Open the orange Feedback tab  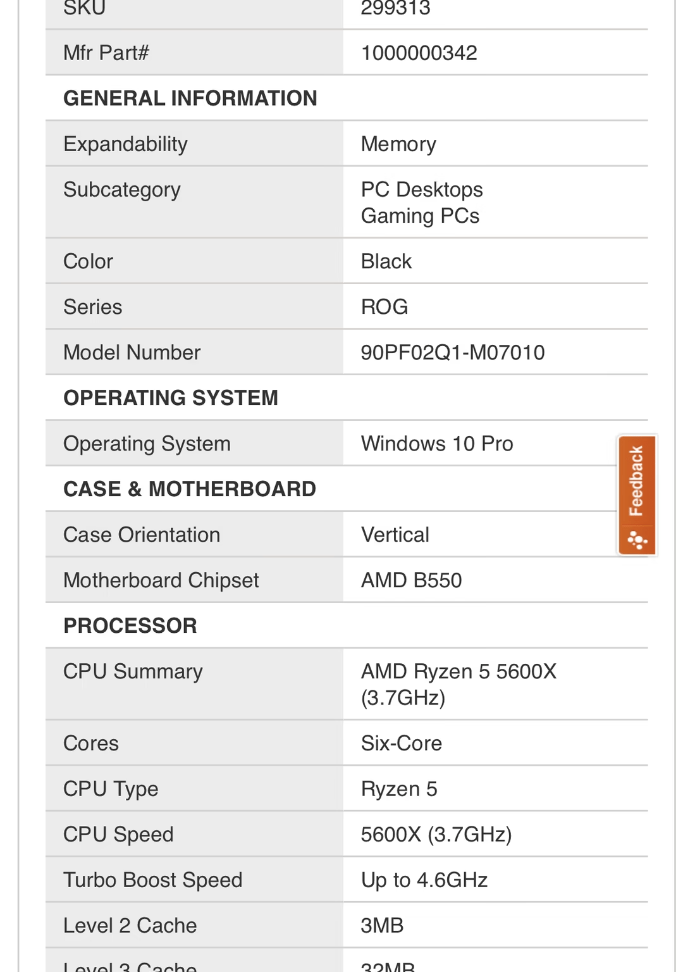click(x=637, y=495)
